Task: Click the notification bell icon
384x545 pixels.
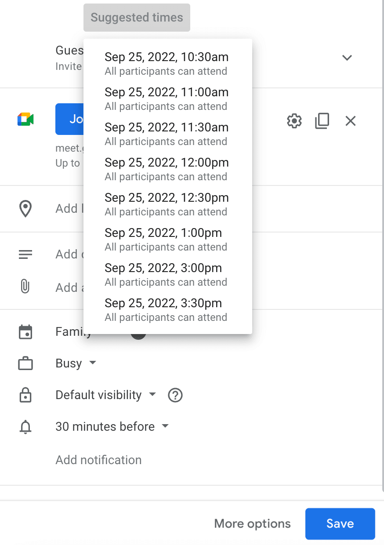Action: click(x=25, y=427)
